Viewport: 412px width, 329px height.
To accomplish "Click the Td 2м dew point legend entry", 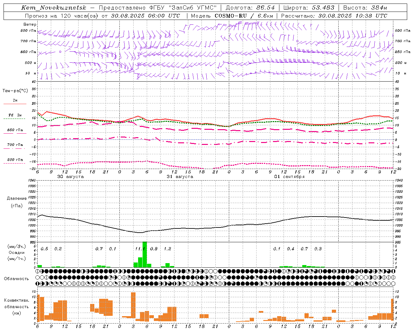I will [x=15, y=115].
